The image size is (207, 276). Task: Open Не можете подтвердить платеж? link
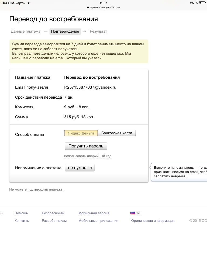(36, 189)
